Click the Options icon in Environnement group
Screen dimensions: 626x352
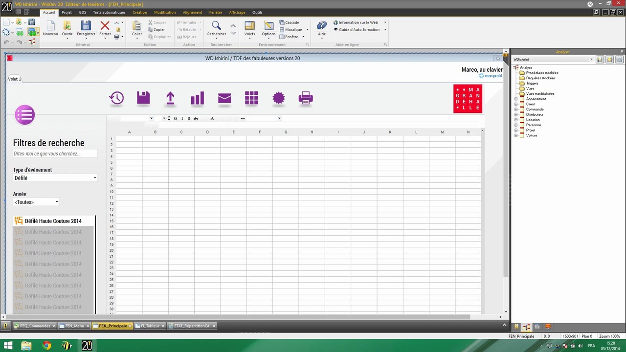pos(268,26)
